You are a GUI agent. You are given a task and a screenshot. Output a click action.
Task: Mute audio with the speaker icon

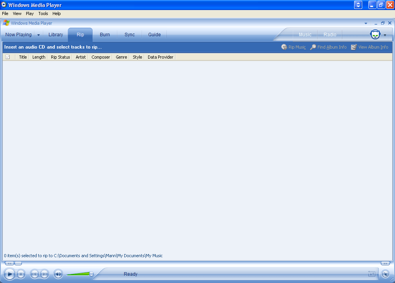[58, 274]
